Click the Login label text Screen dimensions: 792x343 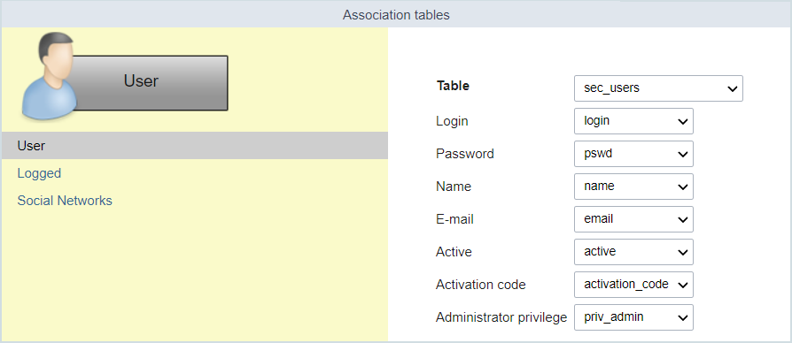click(452, 121)
